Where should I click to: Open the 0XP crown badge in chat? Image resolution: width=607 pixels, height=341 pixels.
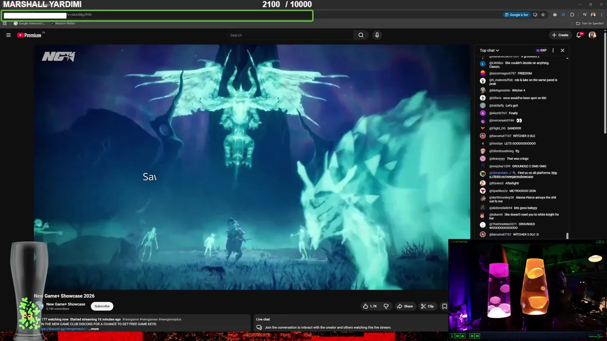[541, 50]
